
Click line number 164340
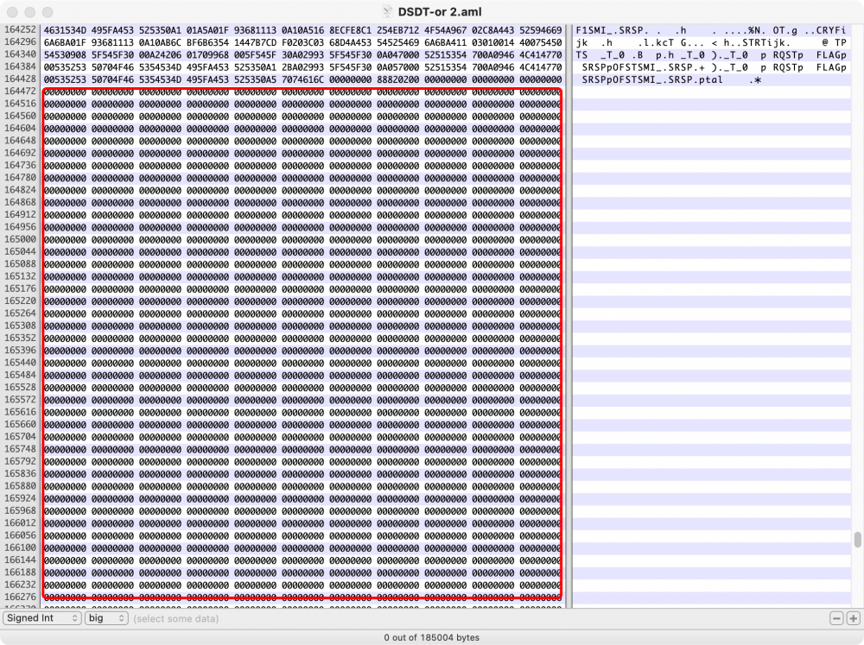point(21,54)
